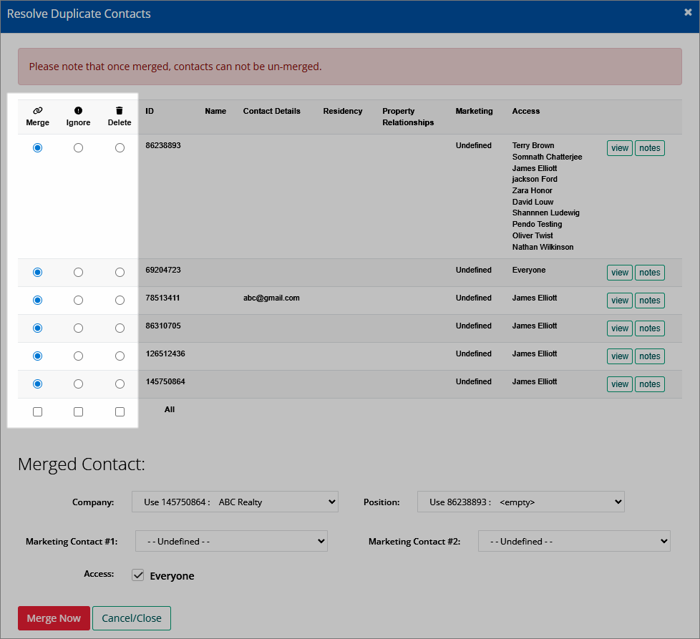View contact 86238893
700x639 pixels.
pyautogui.click(x=620, y=148)
